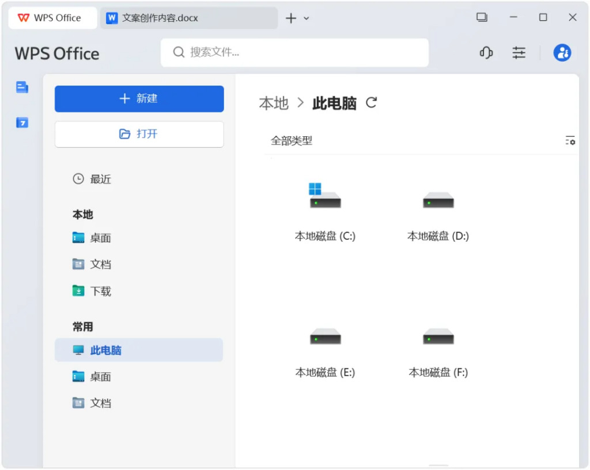
Task: Open the settings sliders icon
Action: [x=519, y=53]
